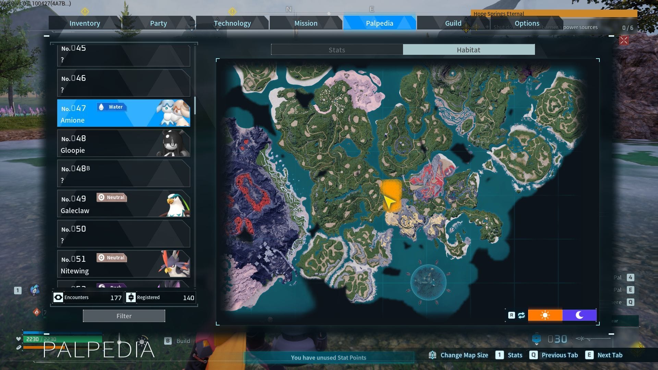Click the yellow player arrow marker on map

[389, 202]
